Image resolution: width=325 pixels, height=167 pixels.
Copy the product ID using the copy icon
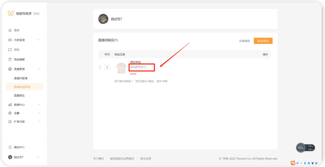[132, 82]
